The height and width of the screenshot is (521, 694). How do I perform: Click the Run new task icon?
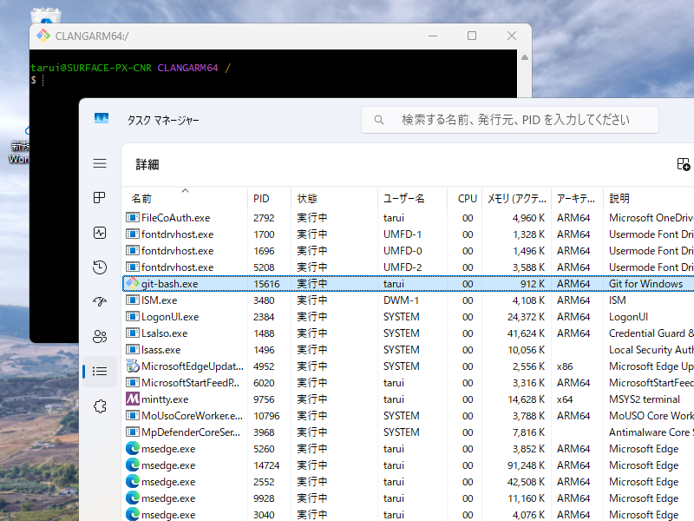(x=684, y=163)
